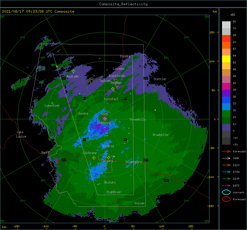Click the 18TS legend label
247x230 pixels.
tap(236, 186)
